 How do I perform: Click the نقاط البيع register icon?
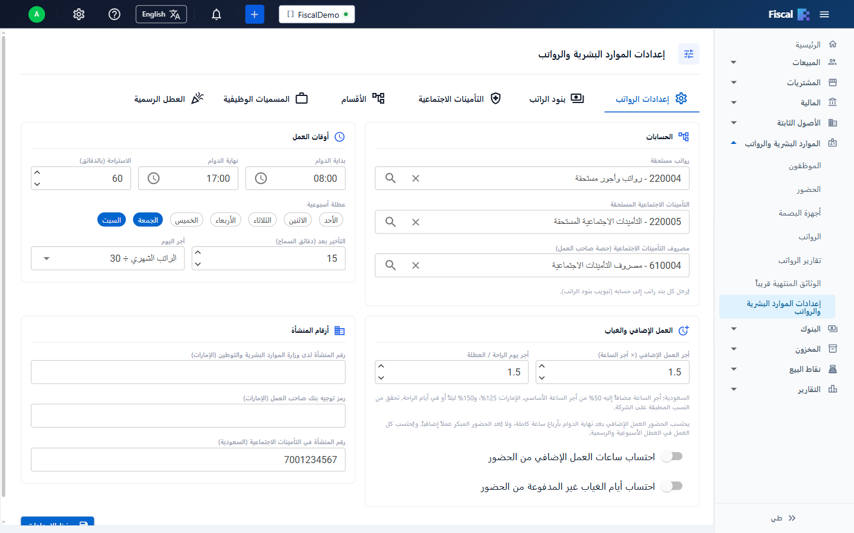[833, 369]
